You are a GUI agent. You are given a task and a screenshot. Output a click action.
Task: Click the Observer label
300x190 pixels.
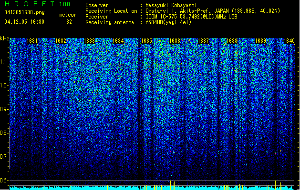(x=97, y=5)
